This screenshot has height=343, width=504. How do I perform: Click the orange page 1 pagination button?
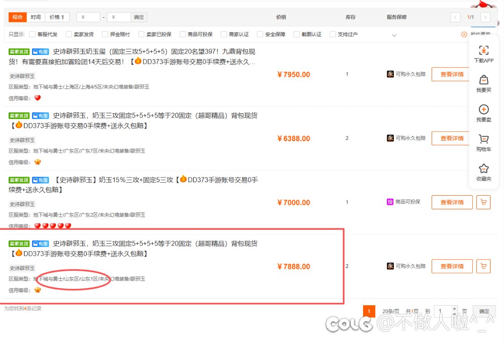point(369,311)
